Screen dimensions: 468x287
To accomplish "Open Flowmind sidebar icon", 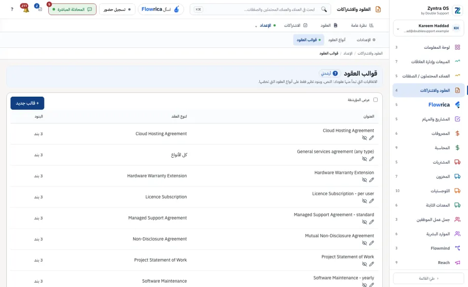I will (x=457, y=248).
